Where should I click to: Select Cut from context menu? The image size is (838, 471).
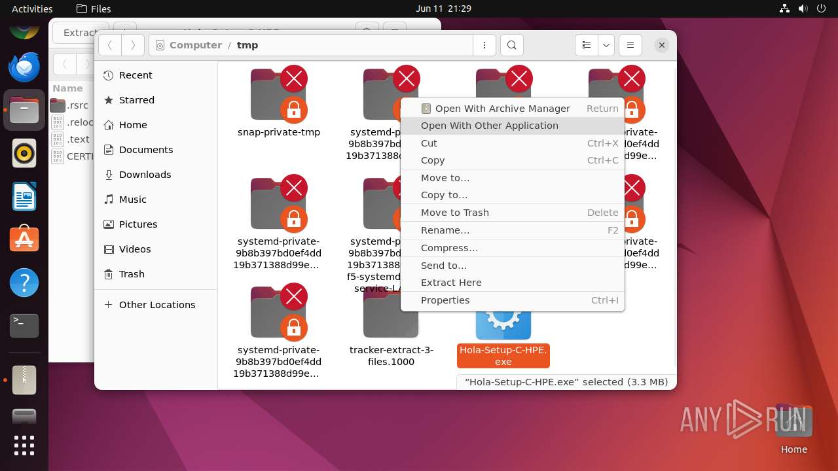coord(513,143)
